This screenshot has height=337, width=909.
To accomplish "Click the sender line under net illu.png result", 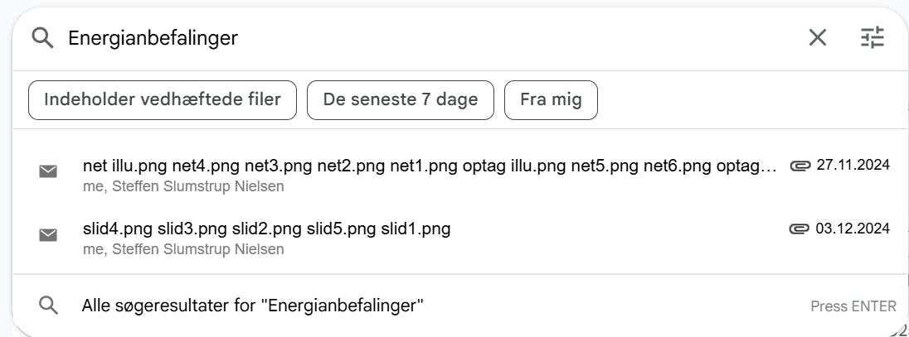I will [183, 186].
